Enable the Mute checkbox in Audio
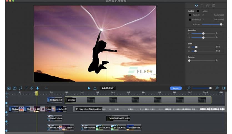 click(x=198, y=11)
